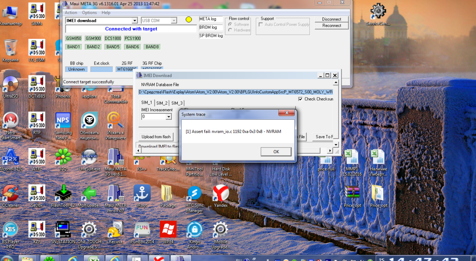Expand the IMEI download function dropdown

[134, 21]
